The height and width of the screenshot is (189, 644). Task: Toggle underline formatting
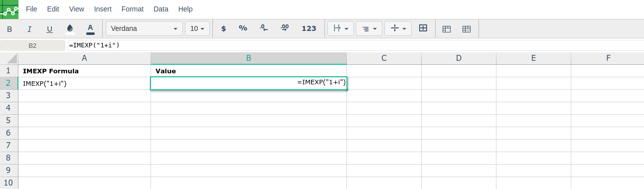[49, 29]
